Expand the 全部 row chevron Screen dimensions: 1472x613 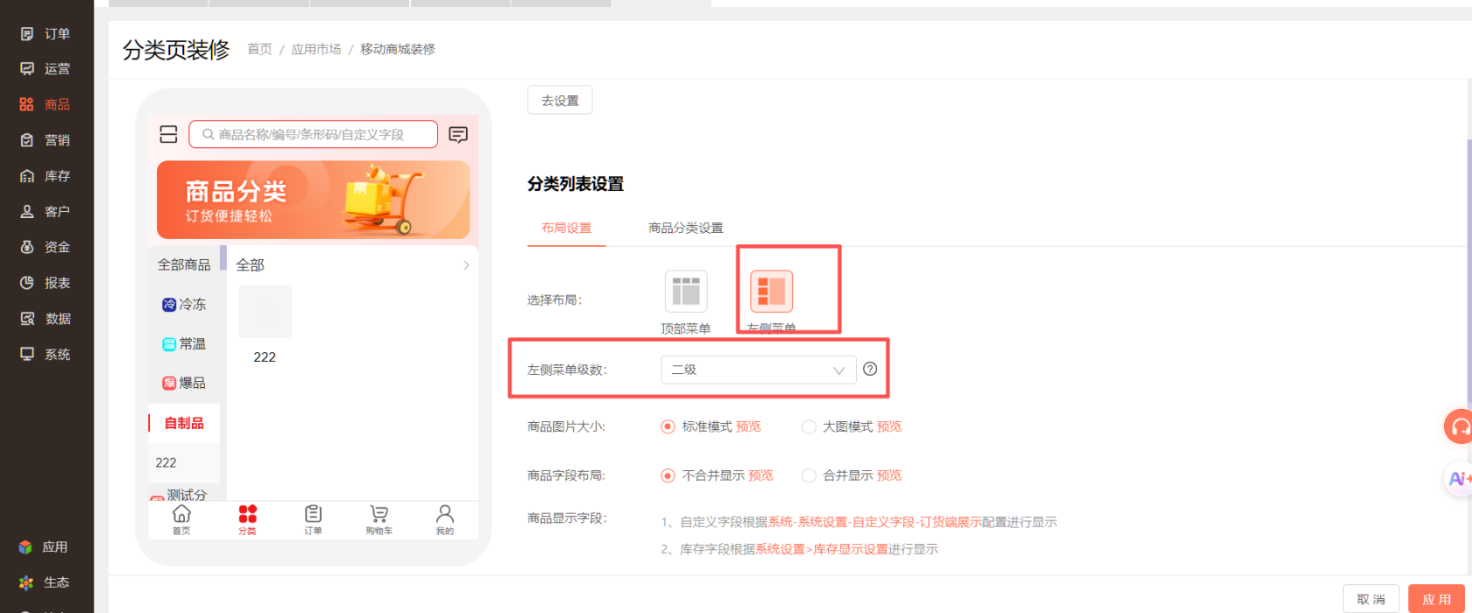(466, 265)
